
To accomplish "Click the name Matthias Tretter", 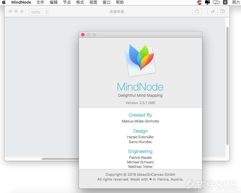I will (x=140, y=166).
